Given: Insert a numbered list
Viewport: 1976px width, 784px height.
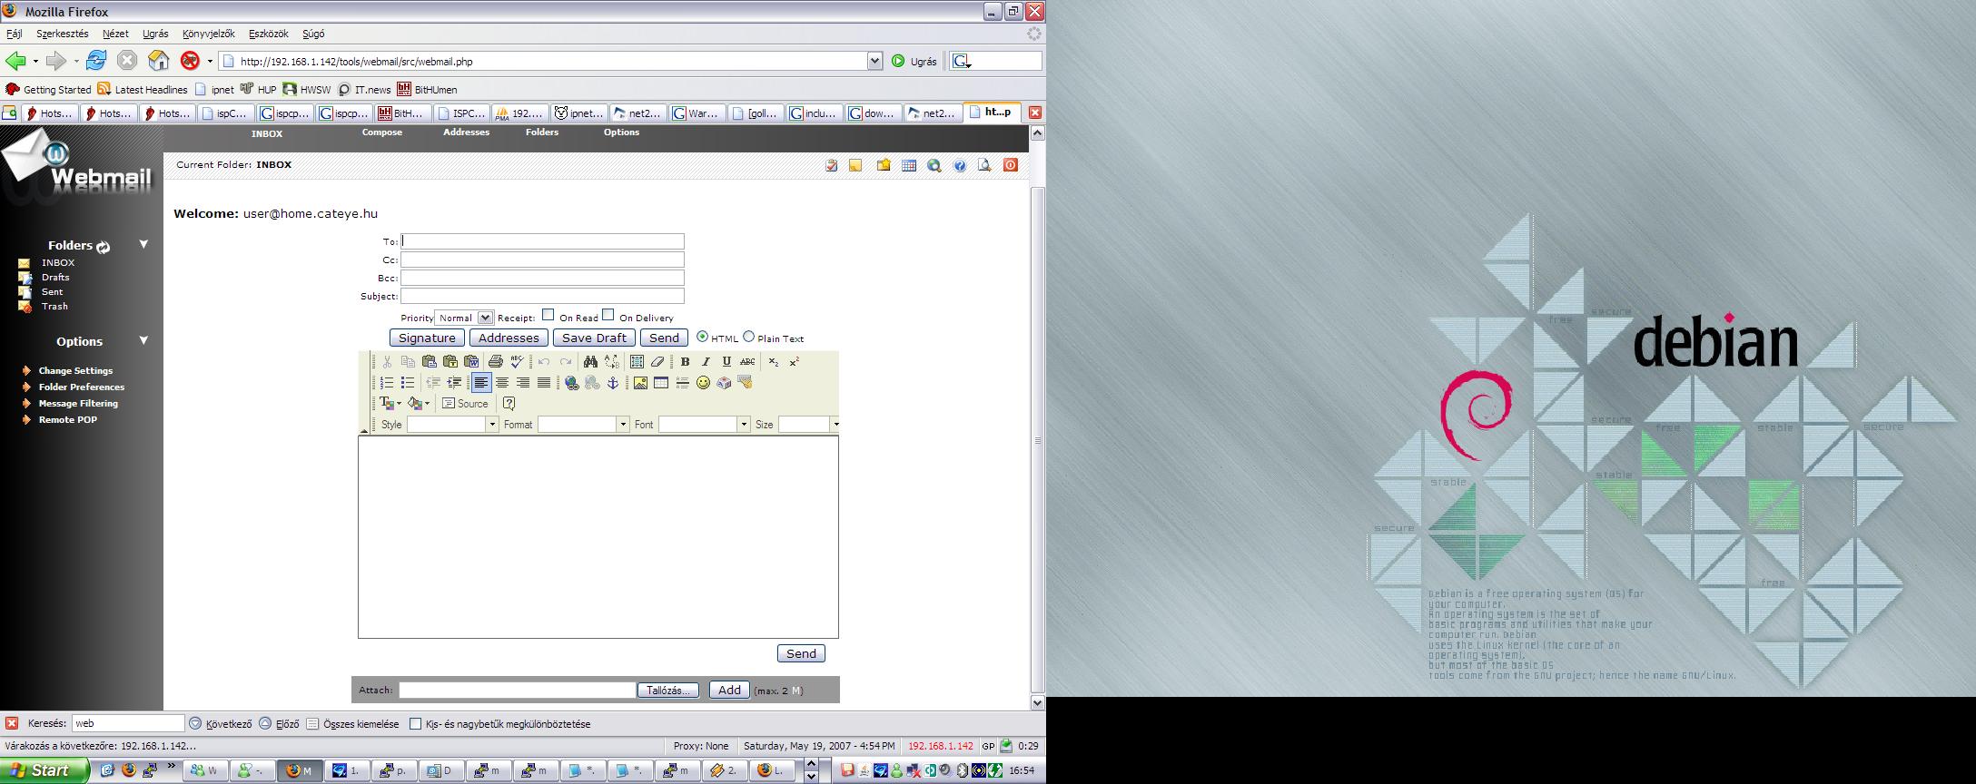Looking at the screenshot, I should 387,383.
